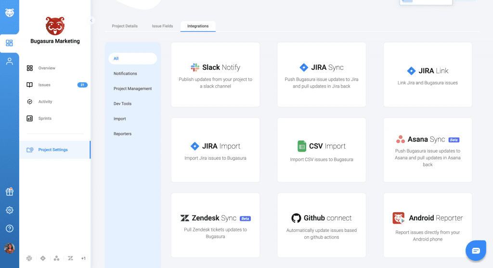
Task: Click the 21 issues count badge
Action: (x=82, y=85)
